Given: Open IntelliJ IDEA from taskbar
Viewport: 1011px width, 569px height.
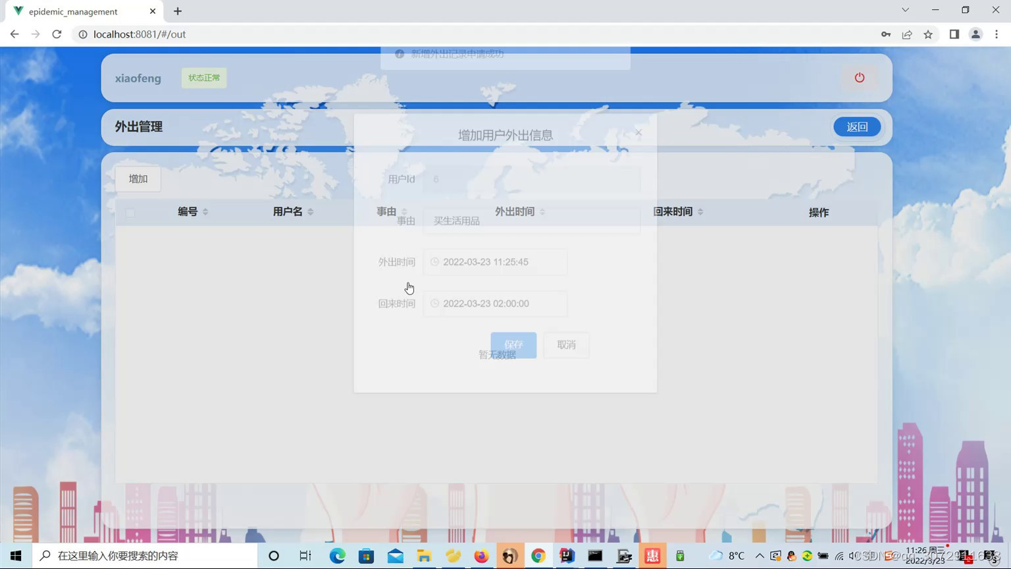Looking at the screenshot, I should (567, 556).
